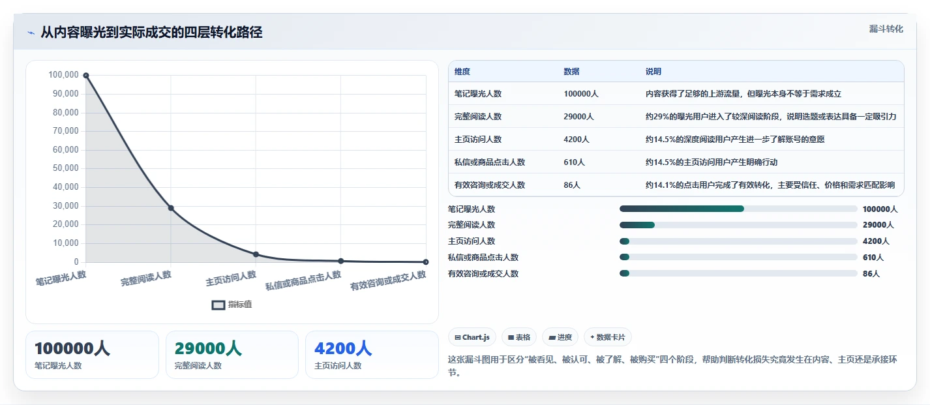Click the 维度 table column header
Viewport: 930px width, 405px height.
[462, 71]
